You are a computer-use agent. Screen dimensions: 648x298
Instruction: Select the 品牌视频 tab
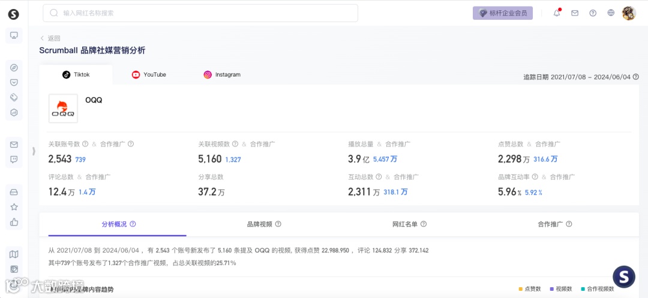263,224
